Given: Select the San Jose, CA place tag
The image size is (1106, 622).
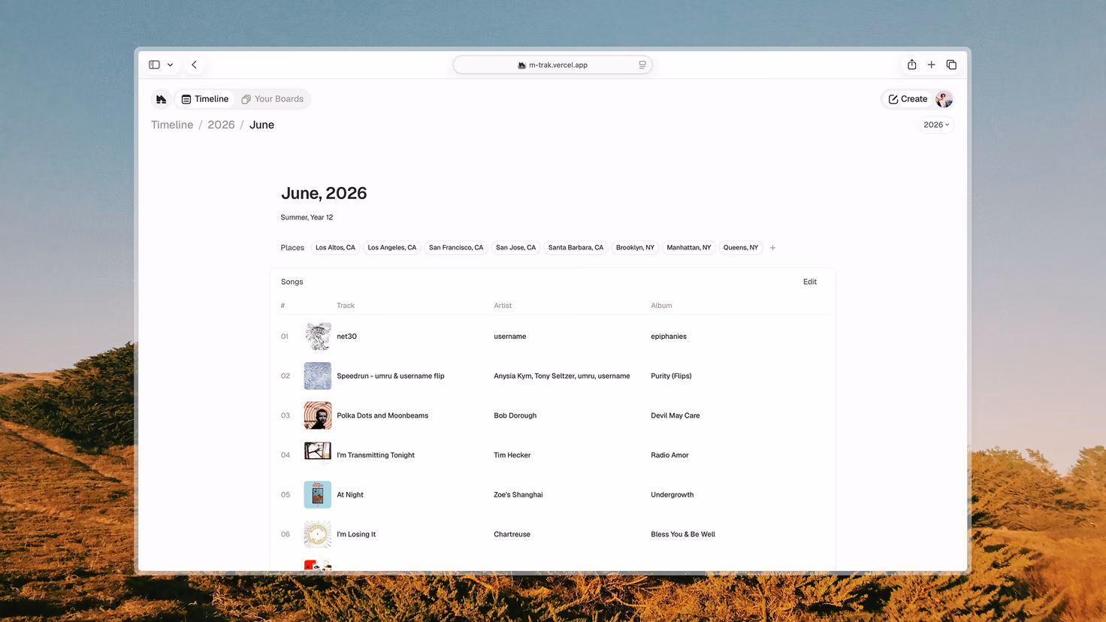Looking at the screenshot, I should click(515, 247).
